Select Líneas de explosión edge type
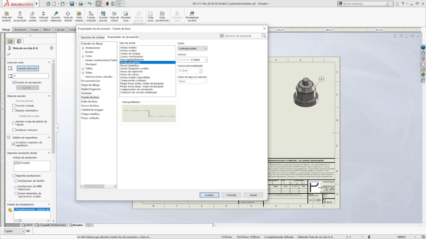426x239 pixels. pyautogui.click(x=131, y=71)
